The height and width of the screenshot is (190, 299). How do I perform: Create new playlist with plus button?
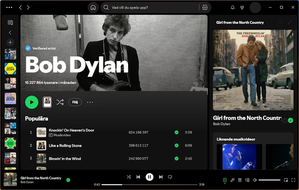(x=10, y=42)
